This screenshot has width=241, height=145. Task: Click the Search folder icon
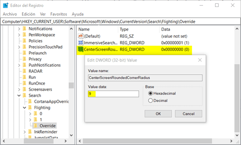click(x=24, y=96)
